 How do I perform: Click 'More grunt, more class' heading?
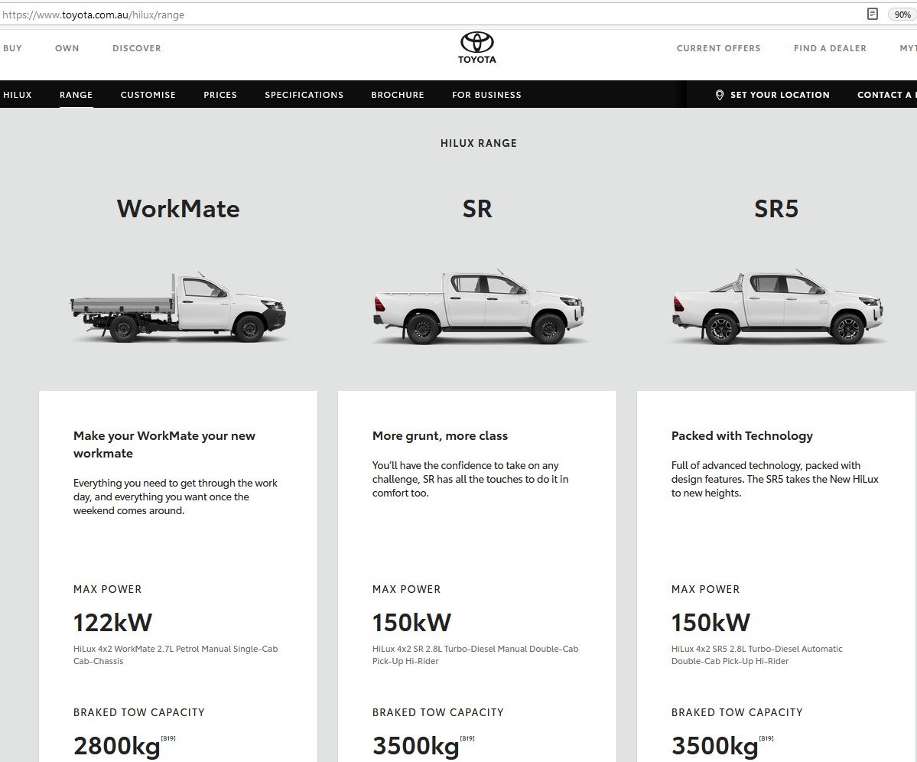[x=440, y=435]
